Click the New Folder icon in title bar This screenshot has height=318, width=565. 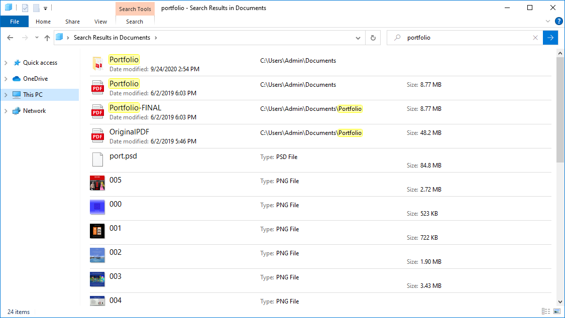[x=36, y=8]
